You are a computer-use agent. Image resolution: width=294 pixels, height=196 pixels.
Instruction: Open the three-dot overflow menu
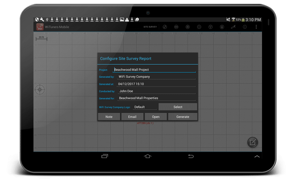pyautogui.click(x=256, y=27)
